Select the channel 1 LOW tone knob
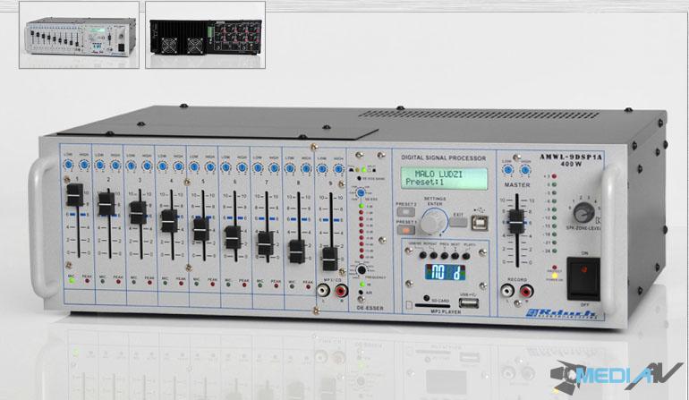This screenshot has height=400, width=689. point(68,165)
